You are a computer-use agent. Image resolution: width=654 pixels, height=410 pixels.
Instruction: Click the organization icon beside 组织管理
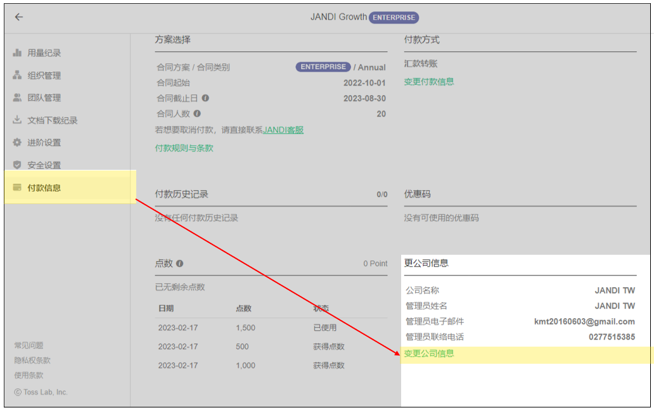[17, 75]
